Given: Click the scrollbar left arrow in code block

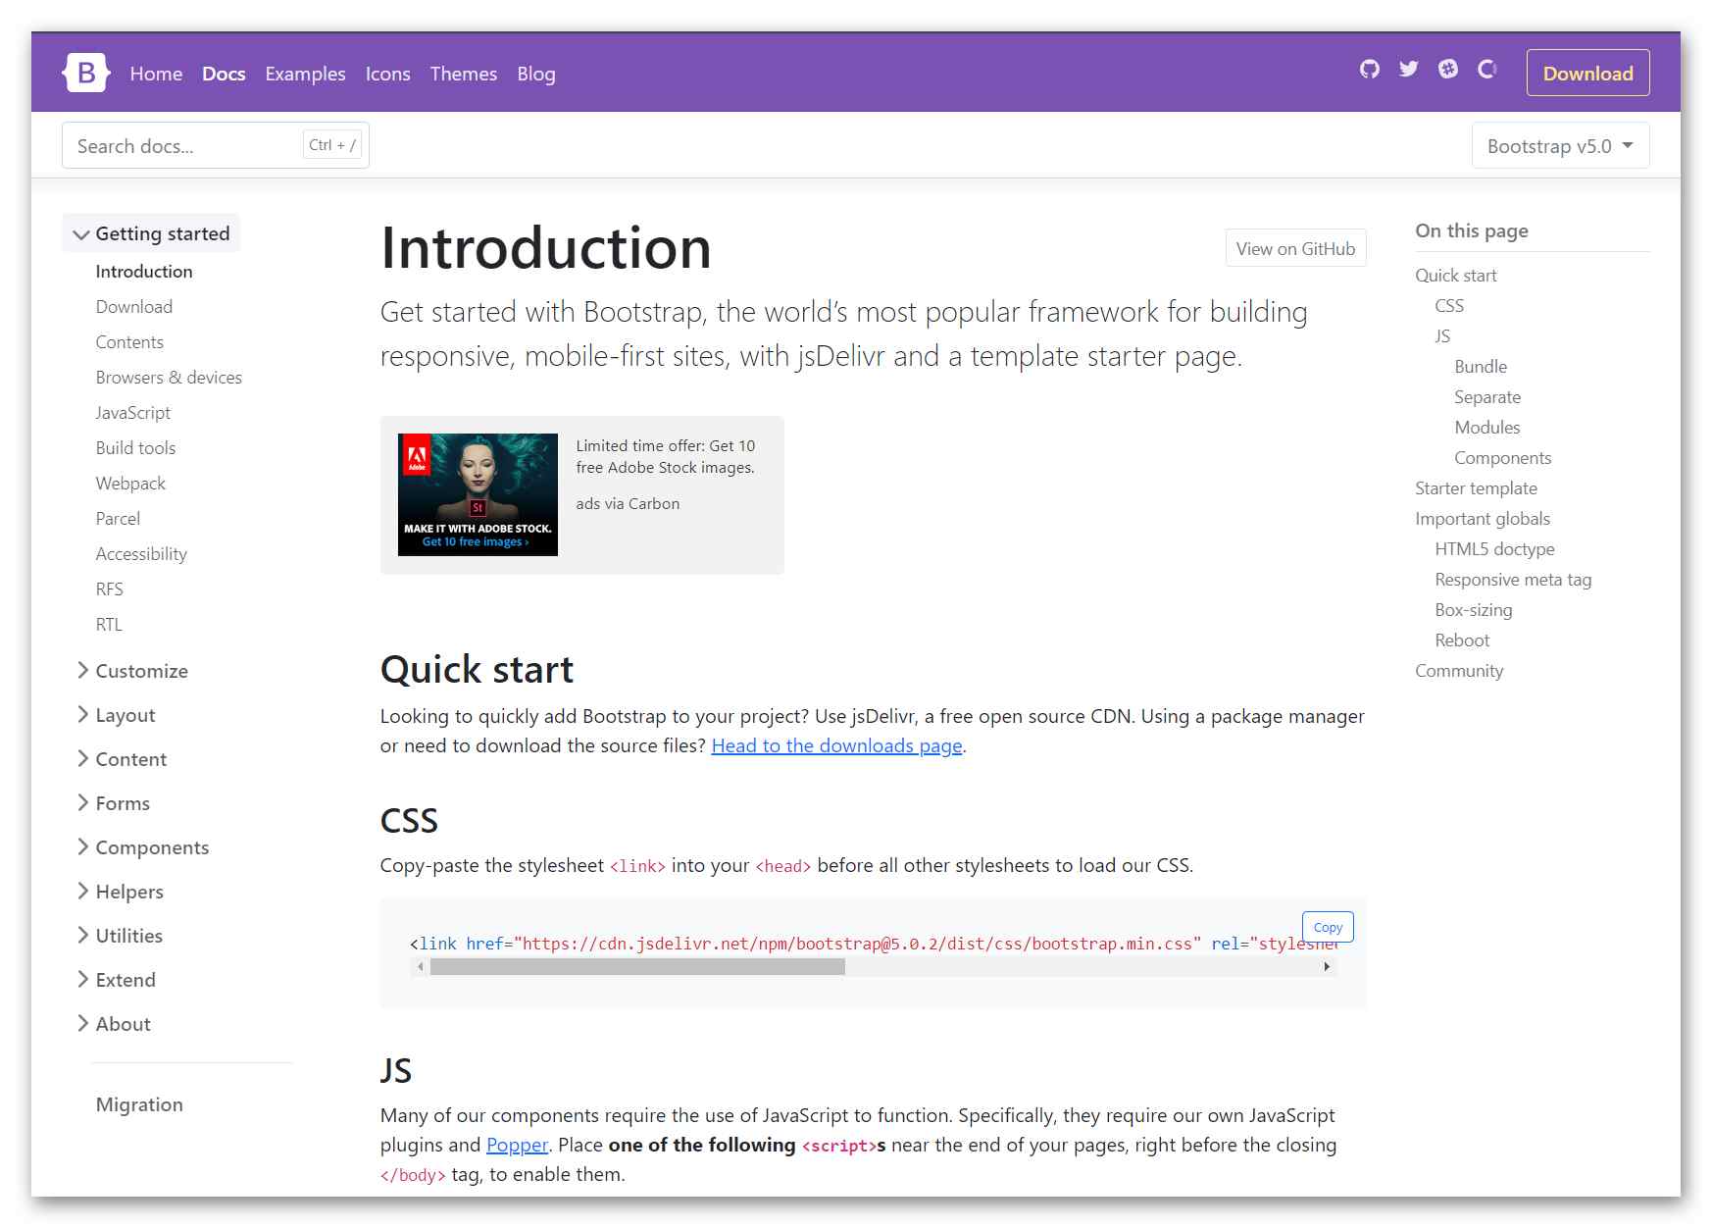Looking at the screenshot, I should 420,967.
